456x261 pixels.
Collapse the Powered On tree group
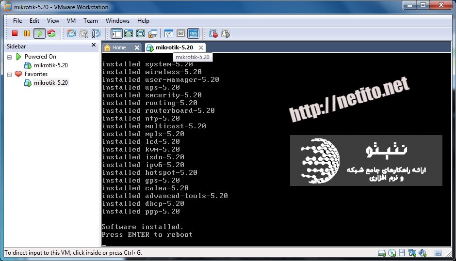pyautogui.click(x=10, y=57)
